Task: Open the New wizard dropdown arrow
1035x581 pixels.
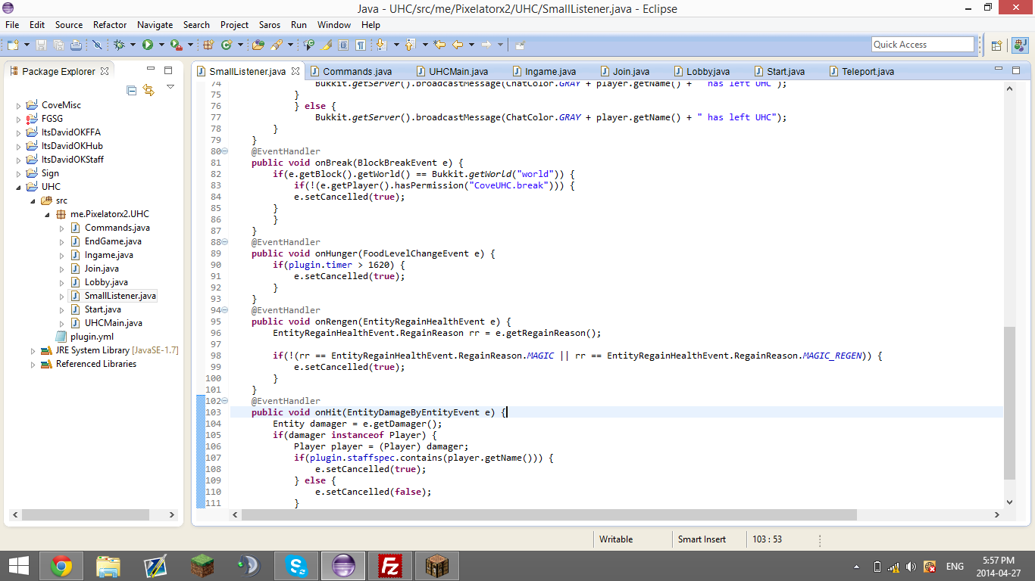Action: (x=27, y=45)
